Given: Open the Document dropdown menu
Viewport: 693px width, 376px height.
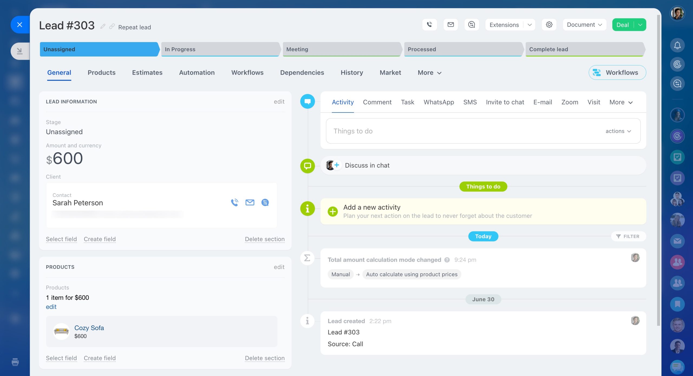Looking at the screenshot, I should pos(584,25).
